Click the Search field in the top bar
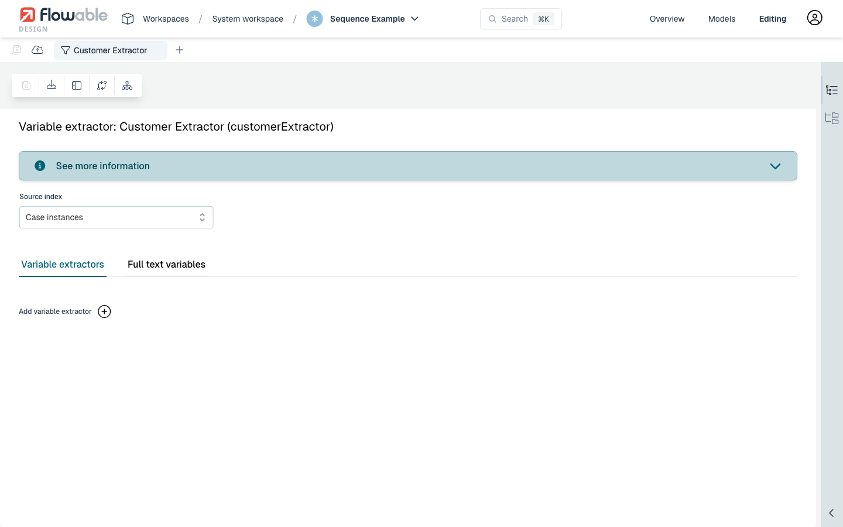The width and height of the screenshot is (843, 527). click(520, 18)
